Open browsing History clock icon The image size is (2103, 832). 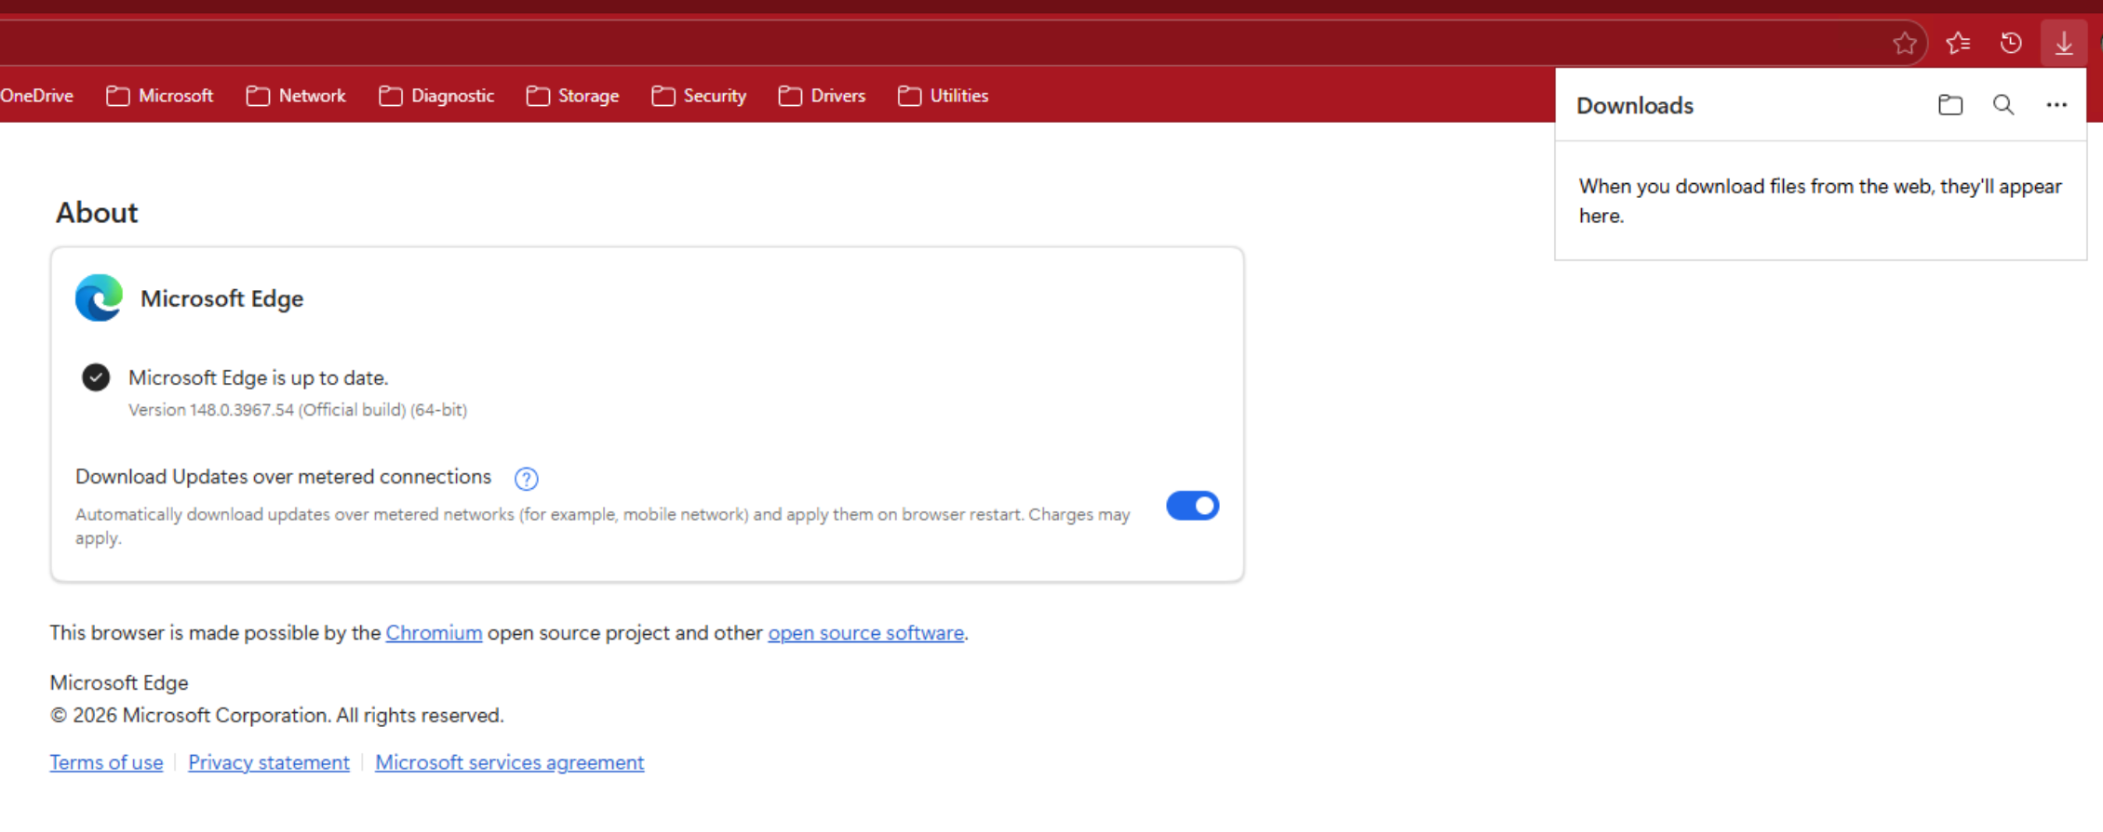point(2011,43)
